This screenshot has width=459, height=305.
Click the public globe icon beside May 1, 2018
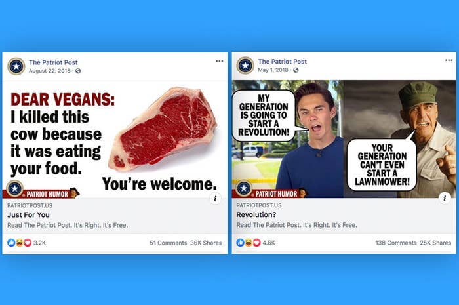296,70
